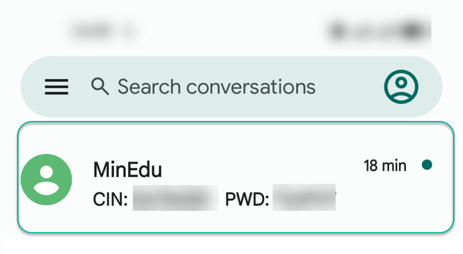The image size is (463, 254).
Task: Focus the Search conversations text field
Action: (x=217, y=87)
